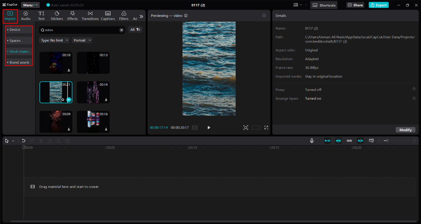
Task: Play the preview video
Action: 209,128
